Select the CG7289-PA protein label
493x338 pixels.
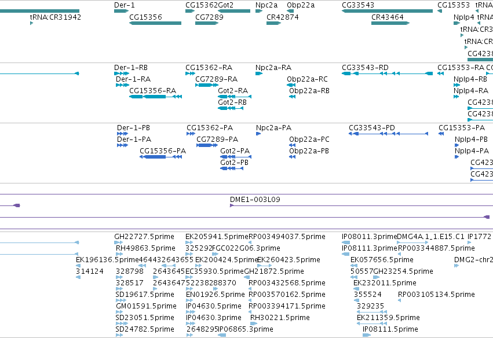[217, 139]
